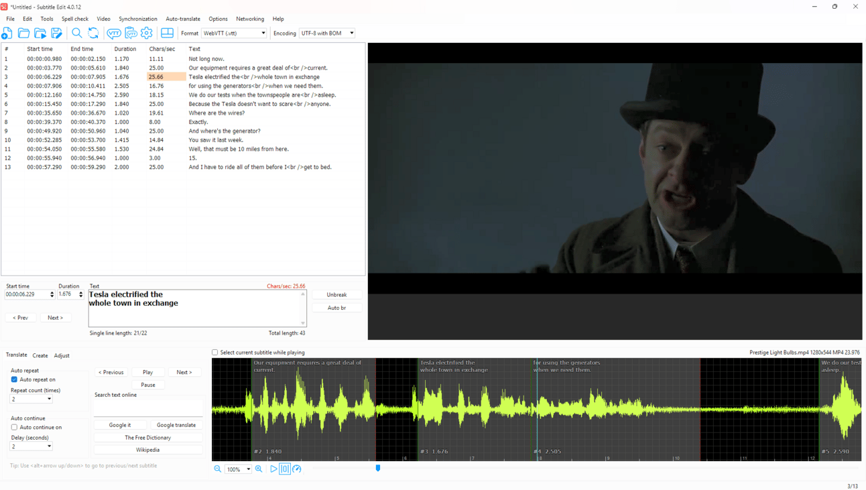
Task: Check Select current subtitle while playing
Action: pyautogui.click(x=215, y=352)
